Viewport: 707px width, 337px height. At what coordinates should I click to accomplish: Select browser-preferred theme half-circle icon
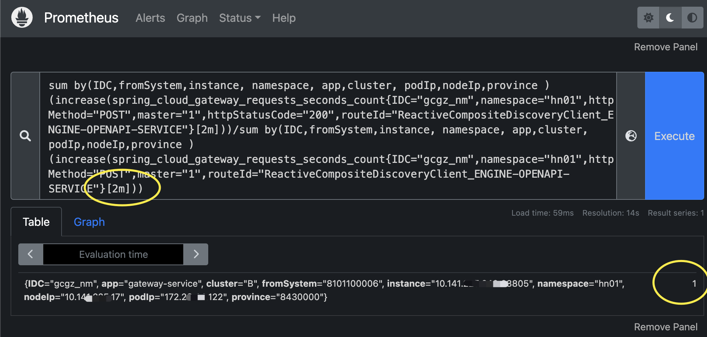[x=692, y=18]
